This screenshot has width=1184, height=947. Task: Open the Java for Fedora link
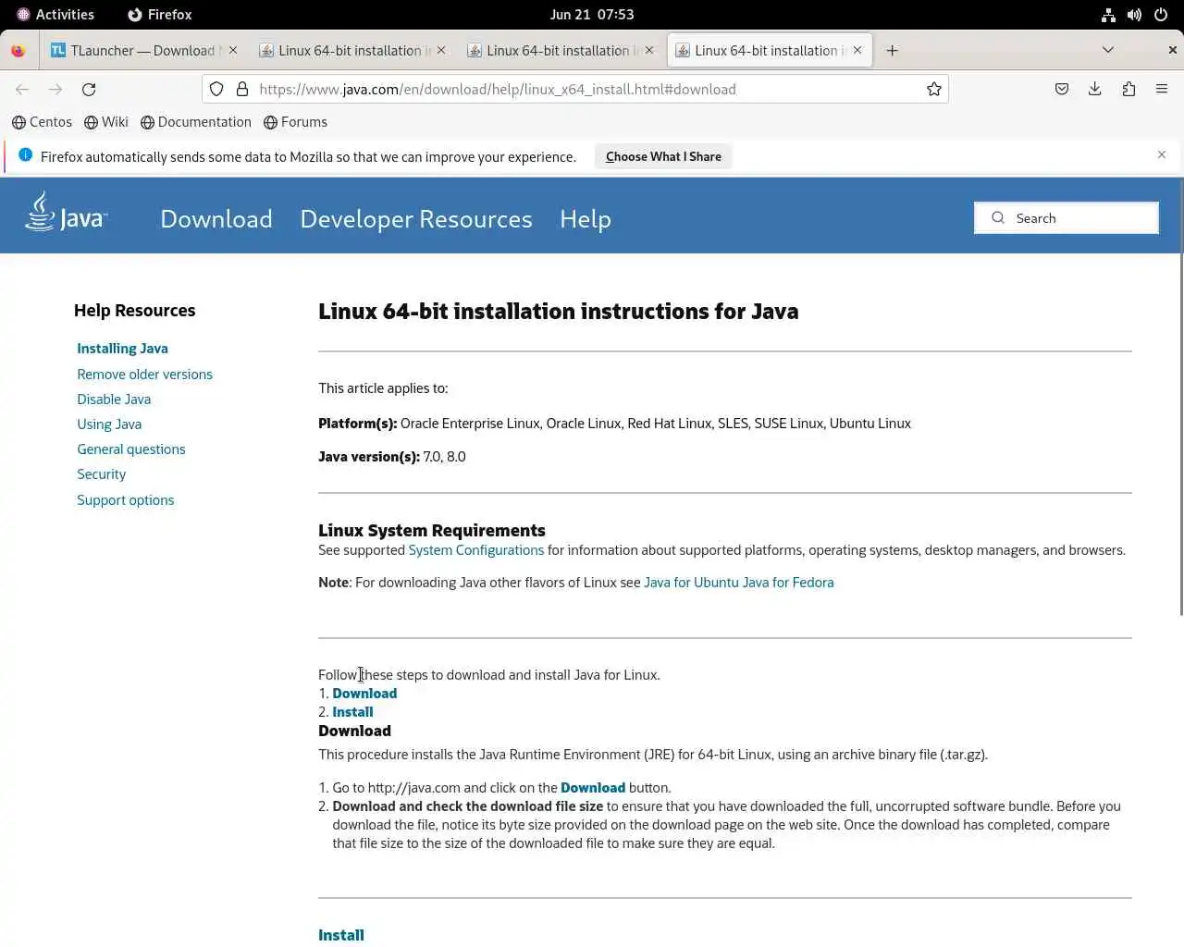[788, 583]
